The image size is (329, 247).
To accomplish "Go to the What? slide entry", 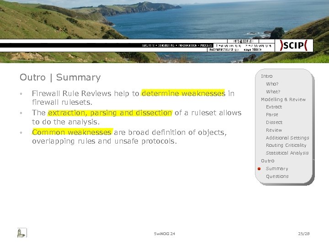I will point(273,91).
